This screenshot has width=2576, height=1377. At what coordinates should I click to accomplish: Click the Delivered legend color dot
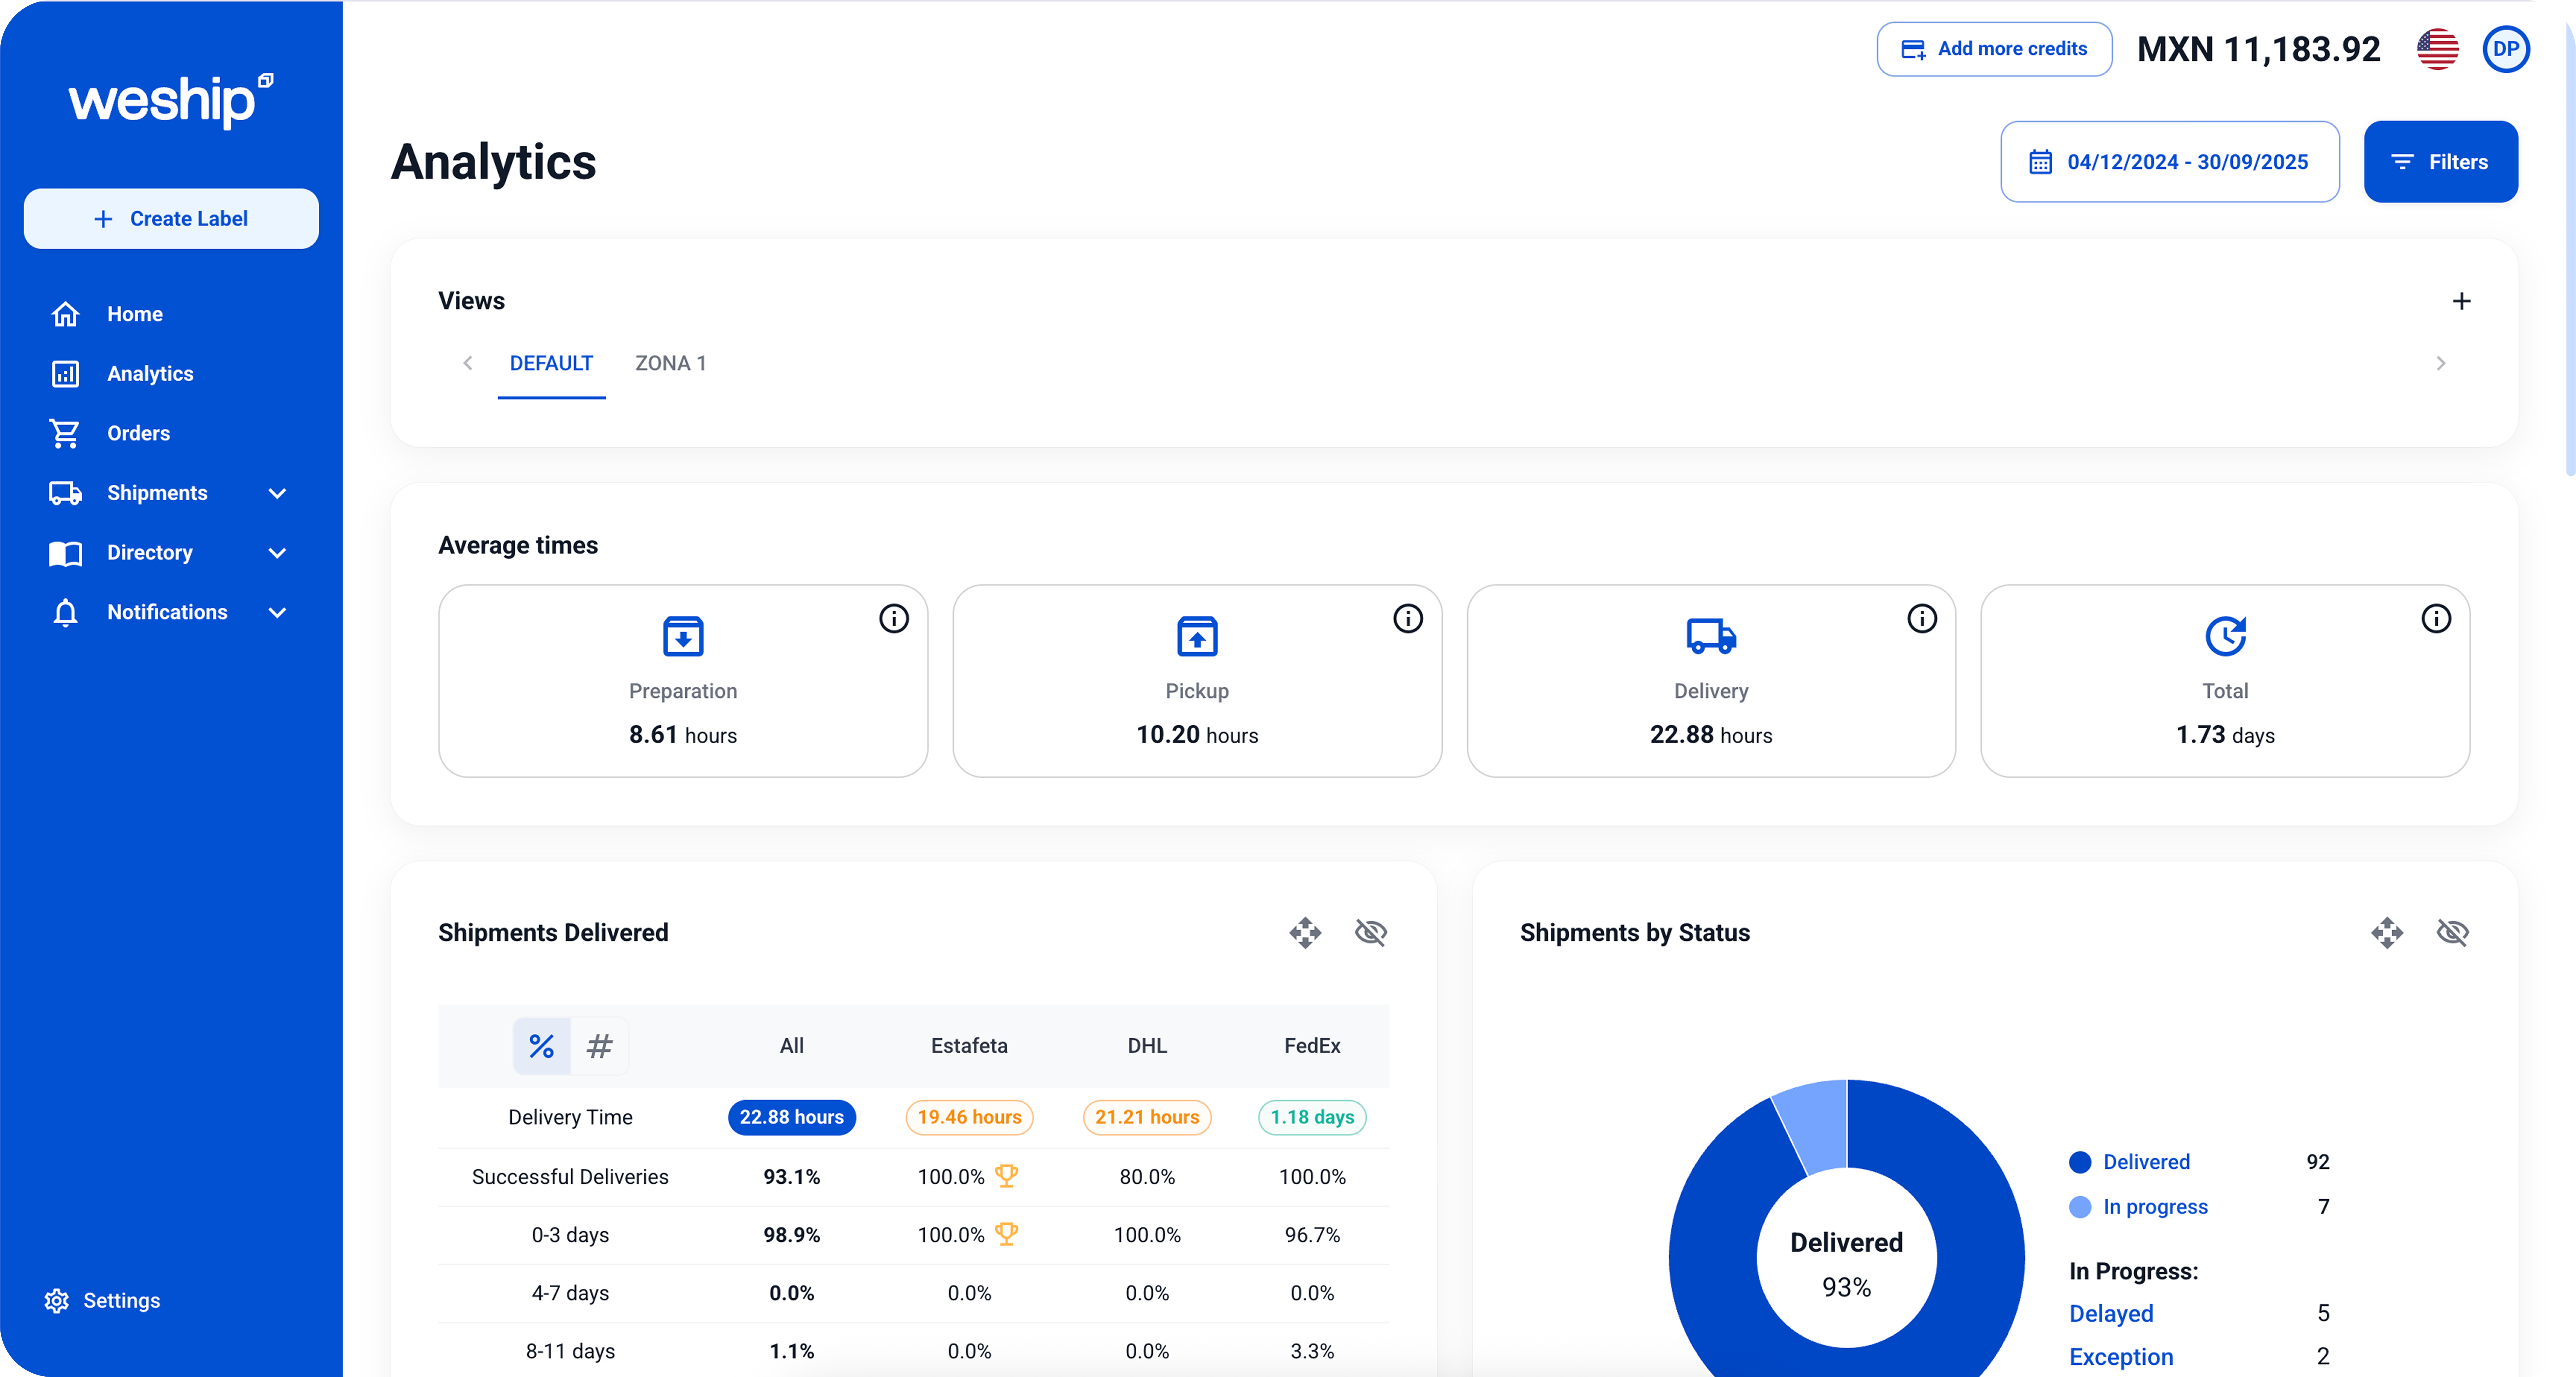[2080, 1162]
